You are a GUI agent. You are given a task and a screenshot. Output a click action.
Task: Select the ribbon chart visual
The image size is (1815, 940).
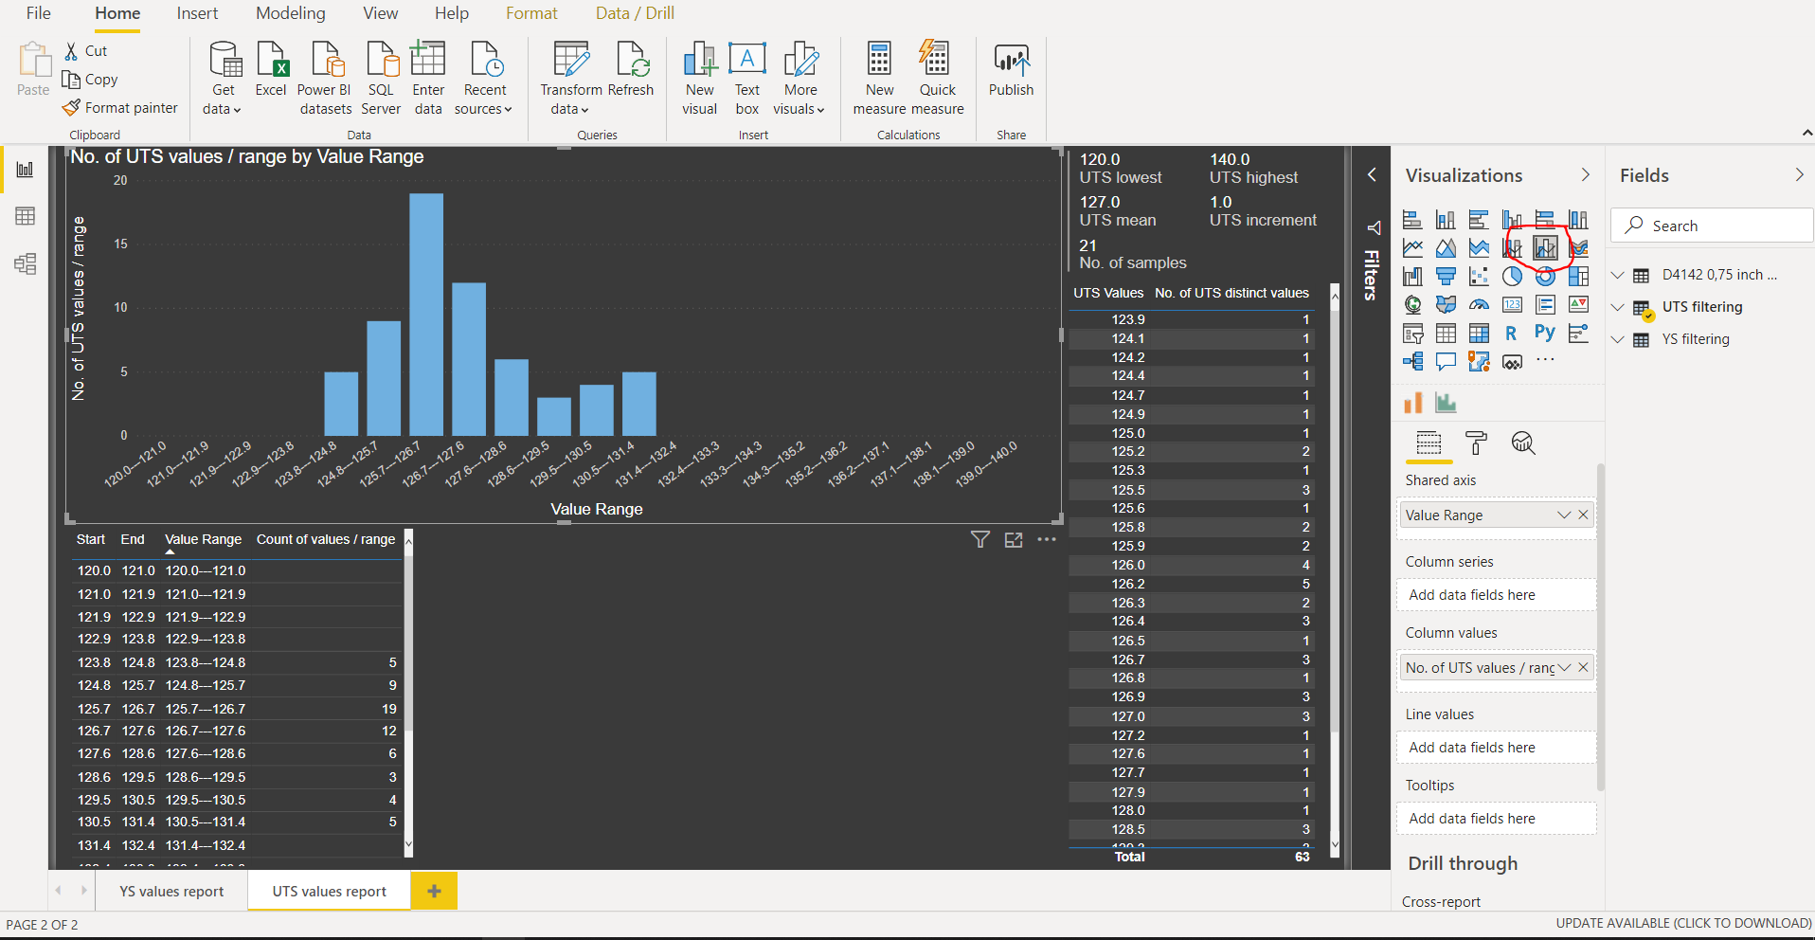click(x=1578, y=248)
